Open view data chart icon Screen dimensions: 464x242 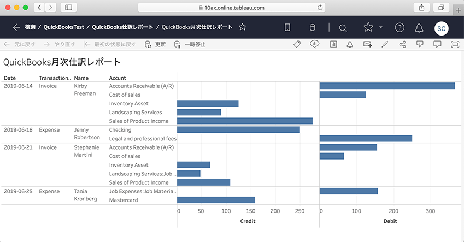333,44
